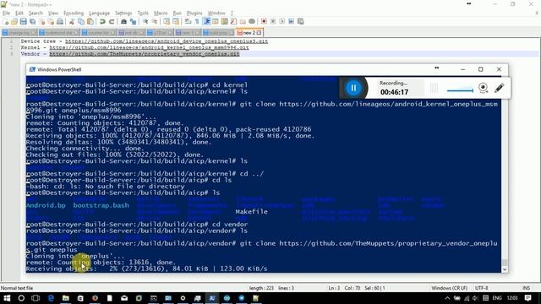Screen dimensions: 541x304
Task: Open the File menu
Action: pos(6,14)
